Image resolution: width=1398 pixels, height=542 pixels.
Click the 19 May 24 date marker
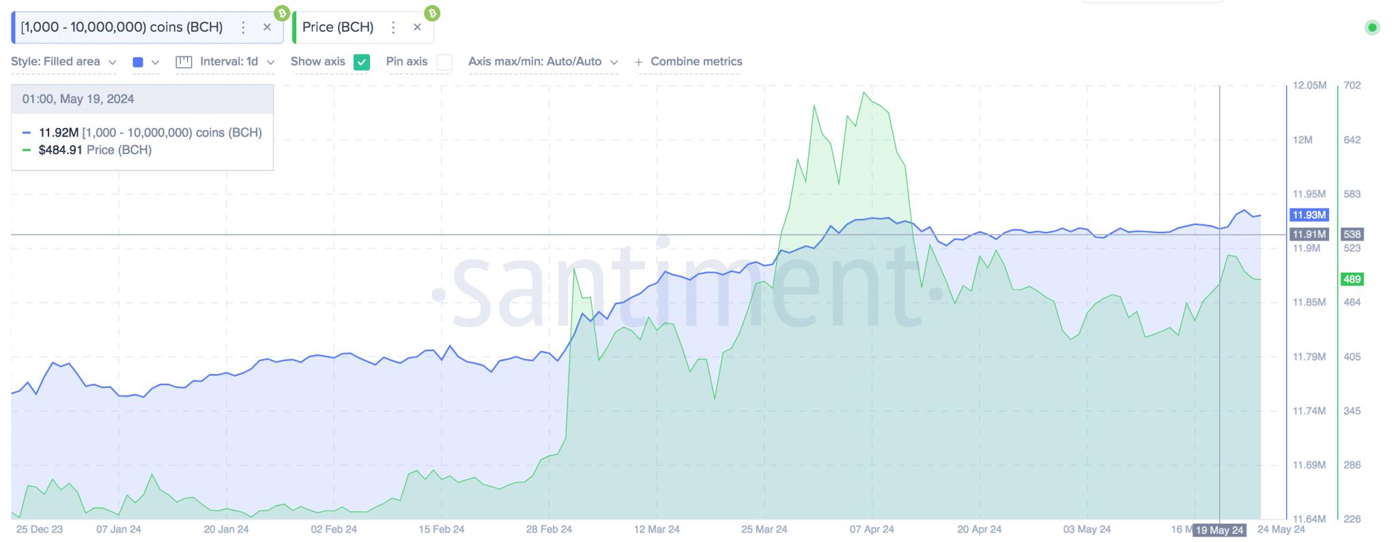coord(1220,530)
